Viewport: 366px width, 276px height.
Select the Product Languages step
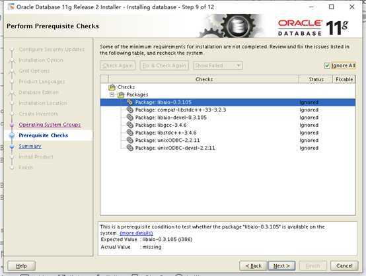(42, 82)
